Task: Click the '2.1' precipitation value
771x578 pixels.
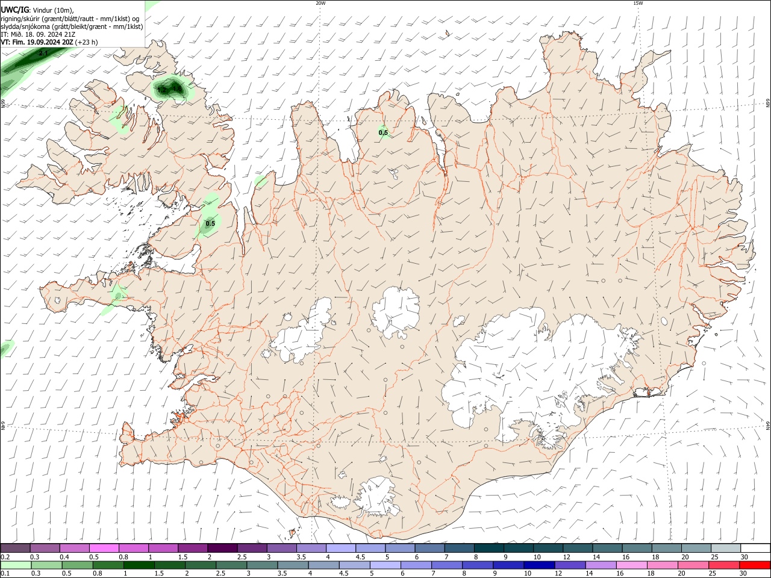Action: click(x=43, y=54)
